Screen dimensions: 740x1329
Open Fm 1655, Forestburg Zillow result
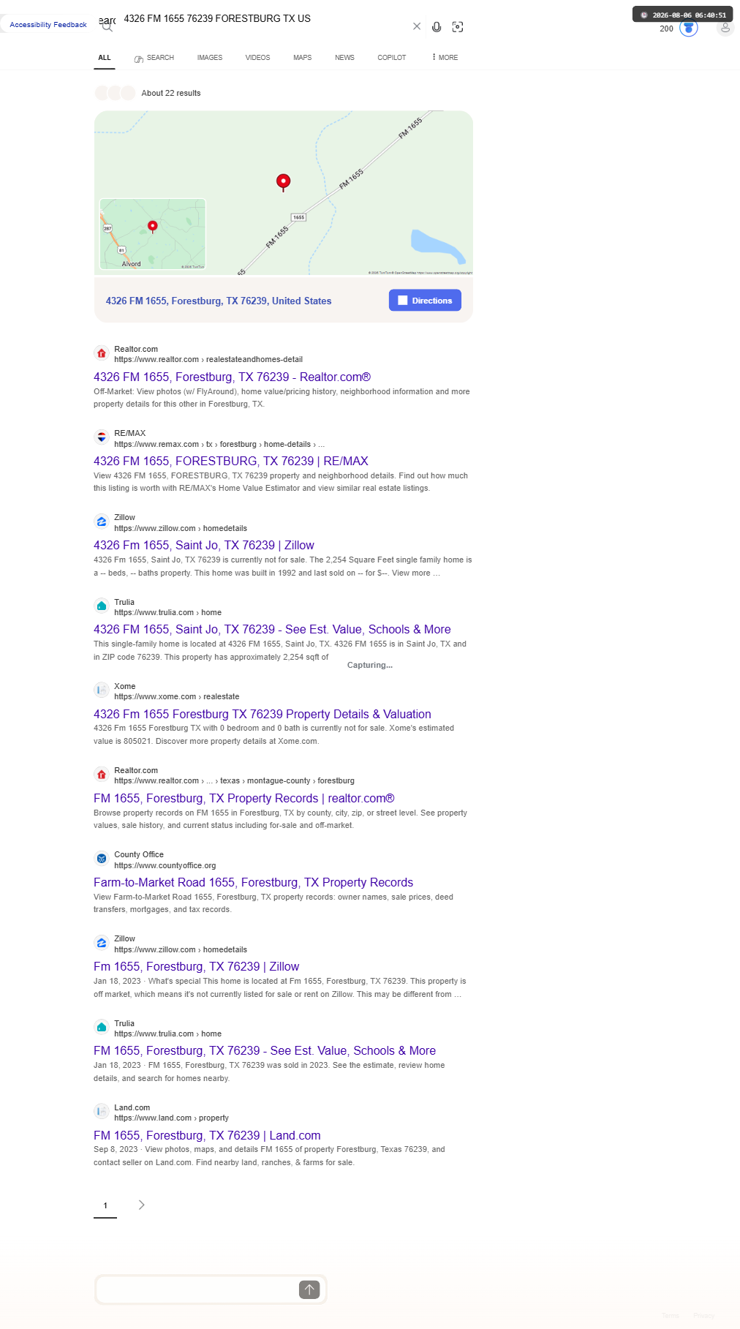point(197,967)
